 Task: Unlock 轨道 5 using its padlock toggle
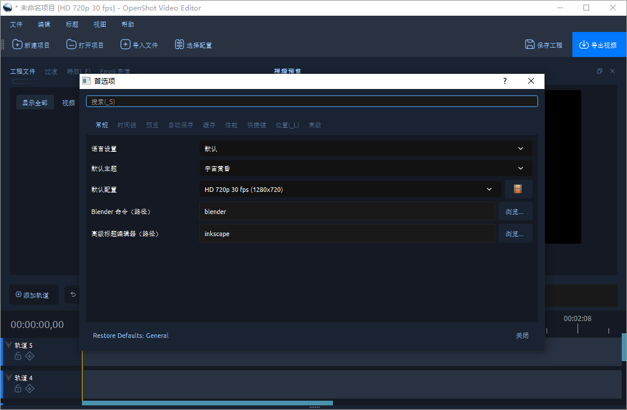(x=17, y=356)
